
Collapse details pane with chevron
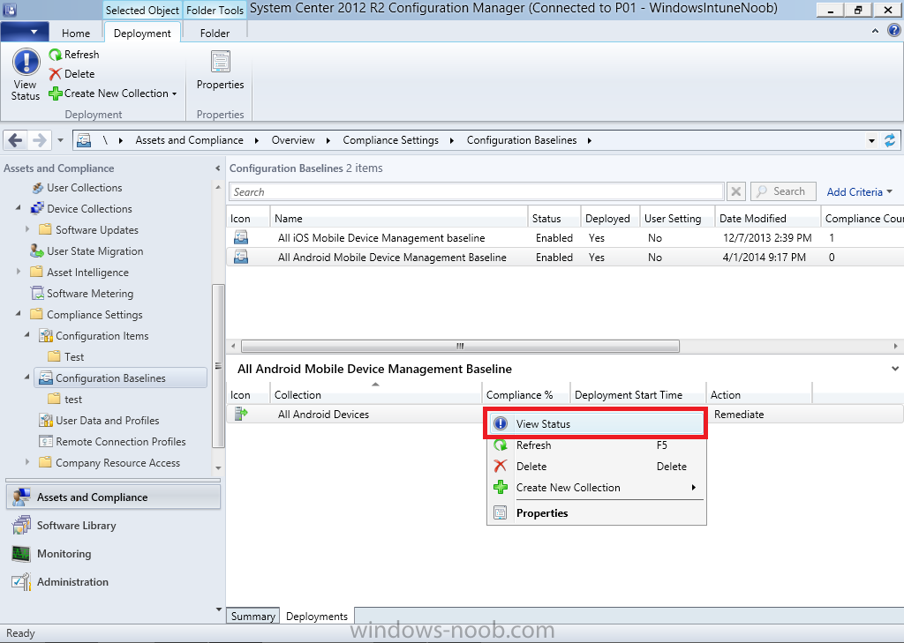(x=895, y=369)
